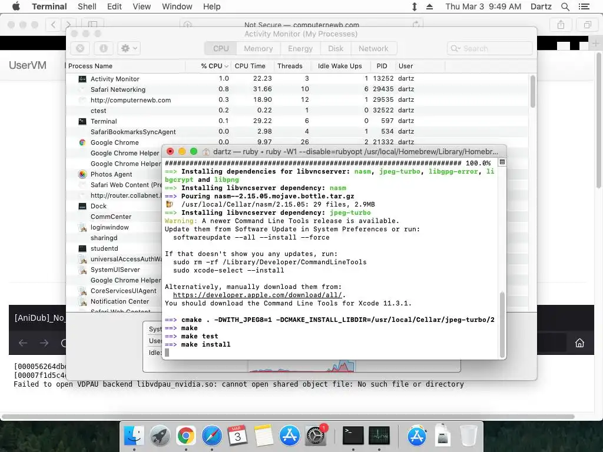Open Google Chrome from the Dock
This screenshot has height=452, width=603.
[185, 436]
